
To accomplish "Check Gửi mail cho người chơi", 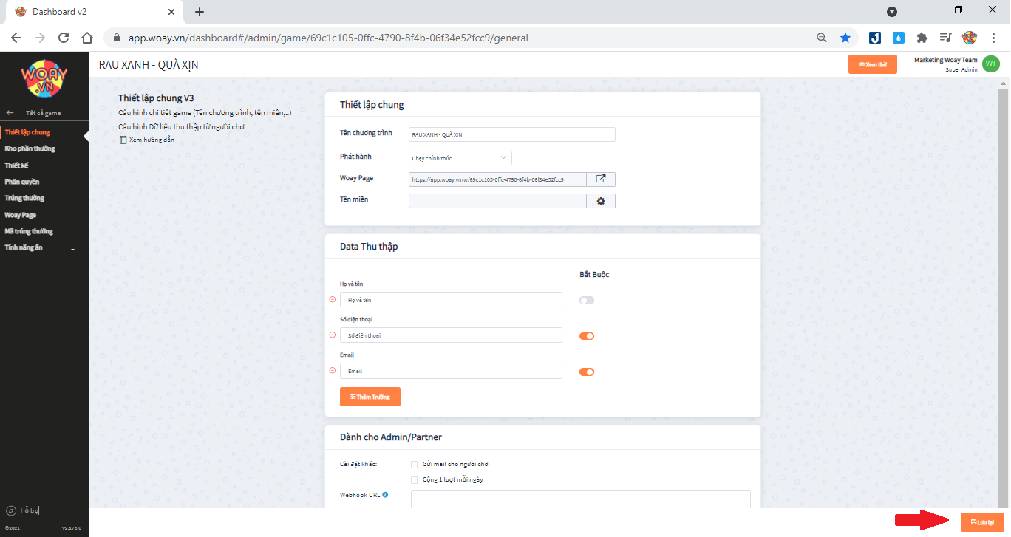I will 415,464.
